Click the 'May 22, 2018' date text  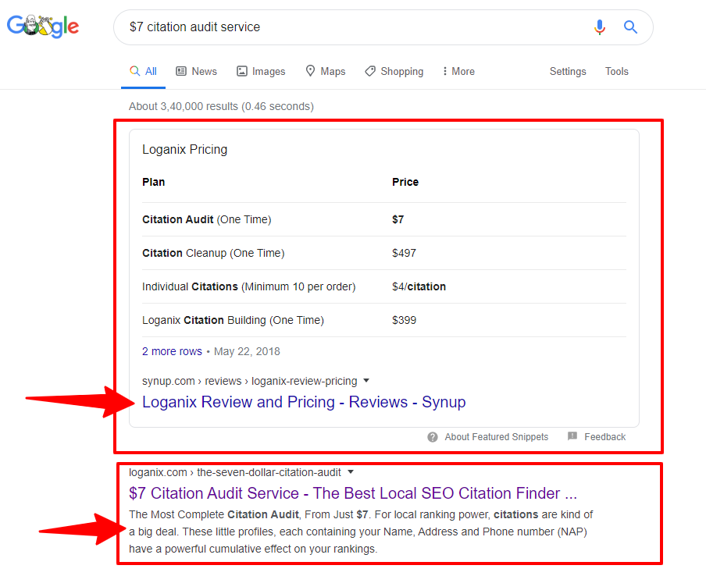(247, 351)
